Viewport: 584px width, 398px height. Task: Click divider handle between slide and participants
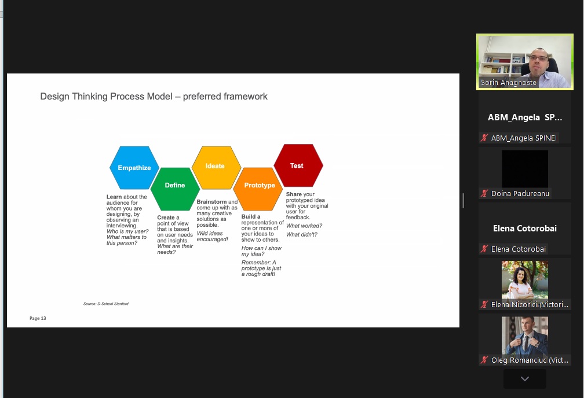(463, 200)
